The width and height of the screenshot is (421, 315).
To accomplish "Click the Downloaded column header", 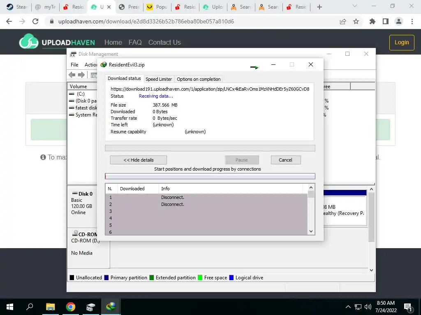I will (x=138, y=189).
